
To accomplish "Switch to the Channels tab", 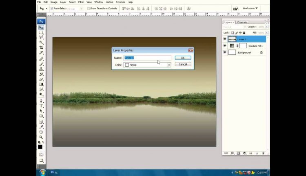I will tap(242, 23).
